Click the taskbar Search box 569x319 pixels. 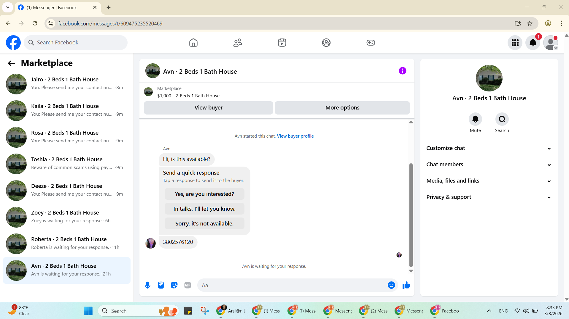138,311
